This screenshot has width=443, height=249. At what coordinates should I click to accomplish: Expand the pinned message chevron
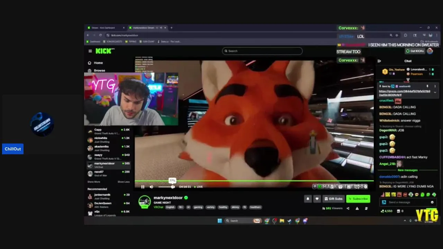(435, 93)
